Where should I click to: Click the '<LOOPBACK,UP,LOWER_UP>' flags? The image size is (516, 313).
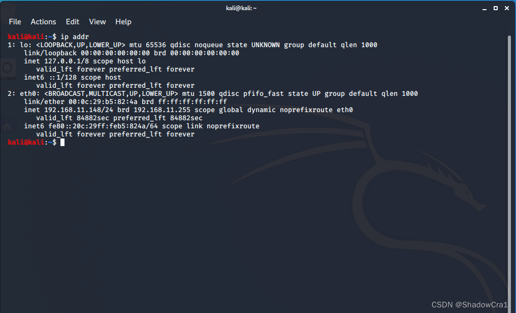click(x=81, y=45)
